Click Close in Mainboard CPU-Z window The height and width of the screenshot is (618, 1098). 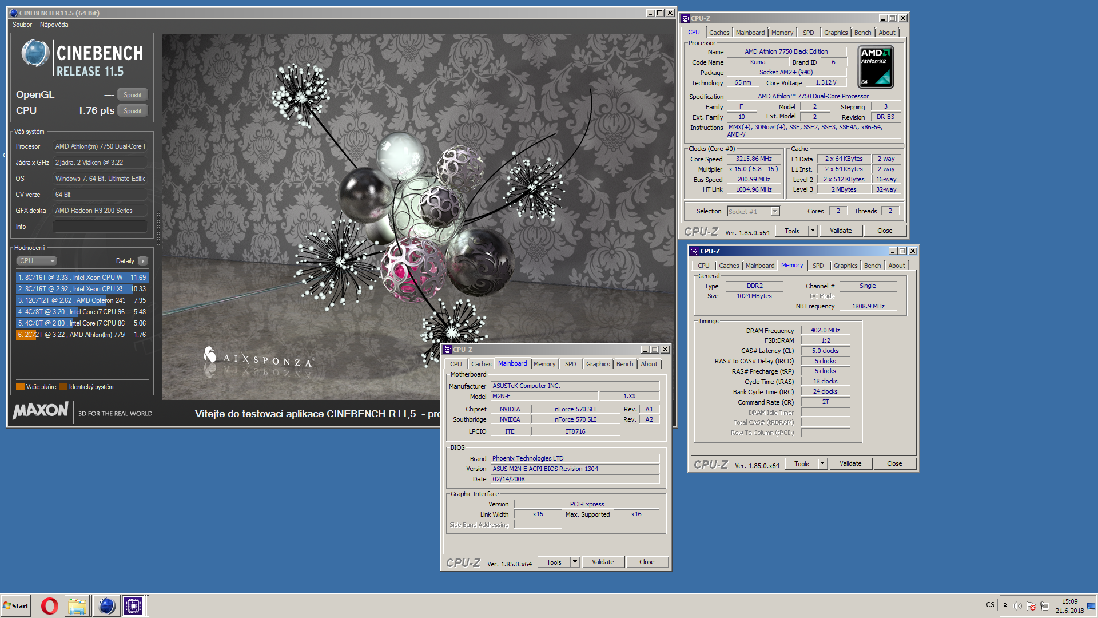pyautogui.click(x=647, y=562)
